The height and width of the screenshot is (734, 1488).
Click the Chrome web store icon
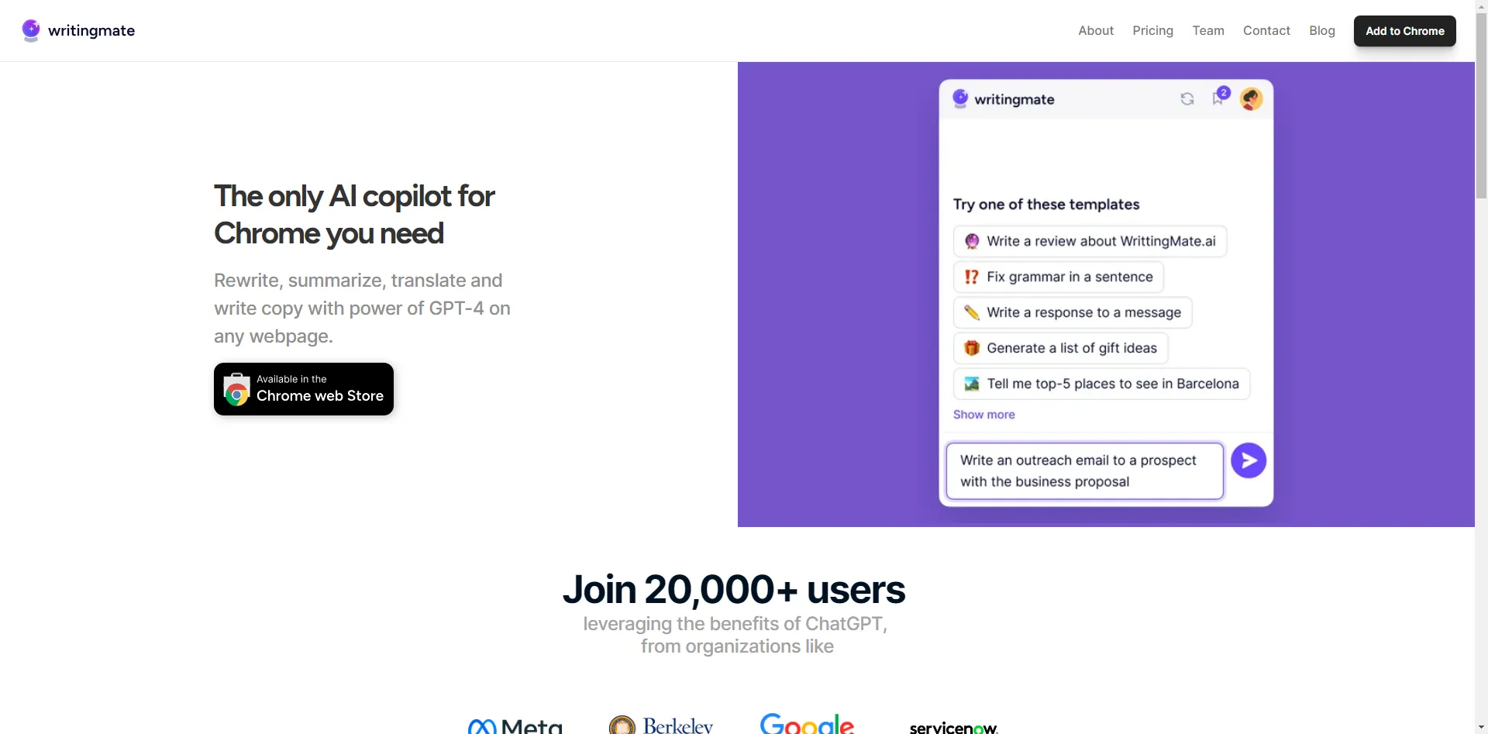point(236,390)
